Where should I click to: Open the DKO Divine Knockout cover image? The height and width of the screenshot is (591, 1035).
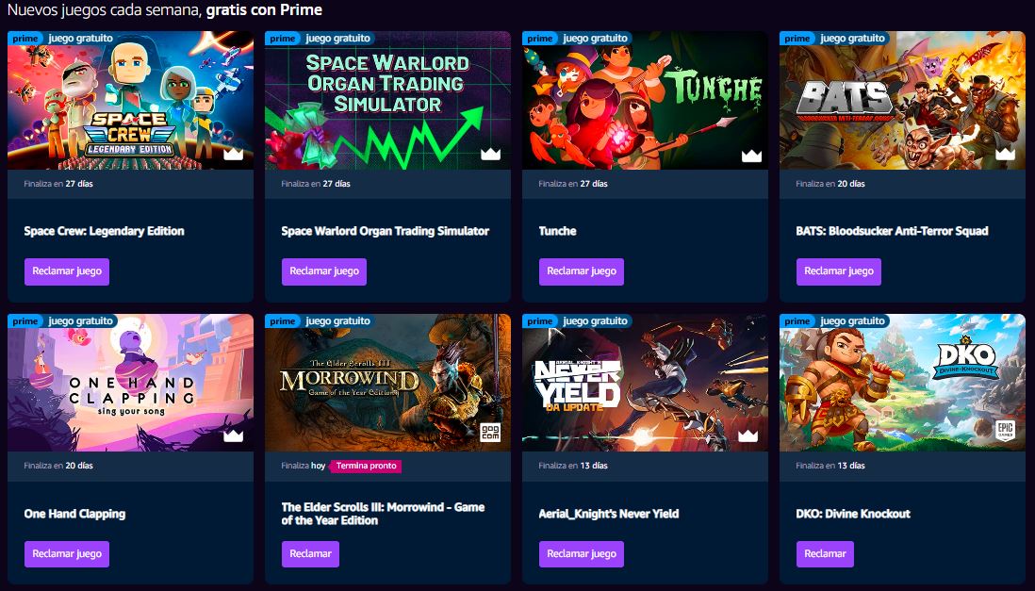point(902,383)
